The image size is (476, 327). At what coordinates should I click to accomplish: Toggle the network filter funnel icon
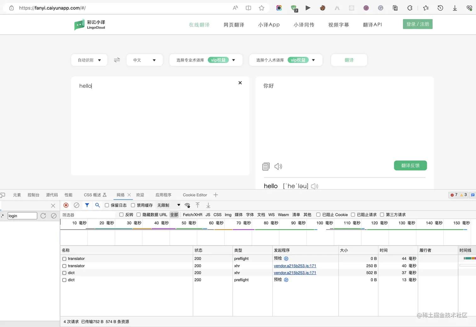pyautogui.click(x=87, y=205)
